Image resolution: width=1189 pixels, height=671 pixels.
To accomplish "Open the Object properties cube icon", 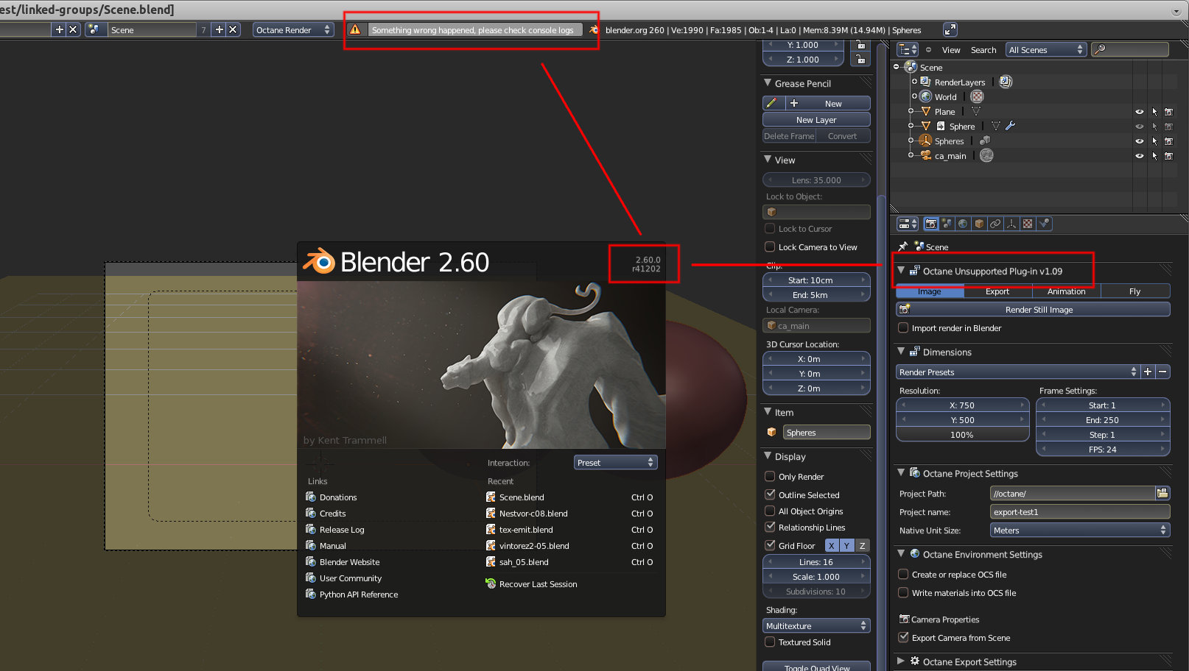I will (979, 224).
